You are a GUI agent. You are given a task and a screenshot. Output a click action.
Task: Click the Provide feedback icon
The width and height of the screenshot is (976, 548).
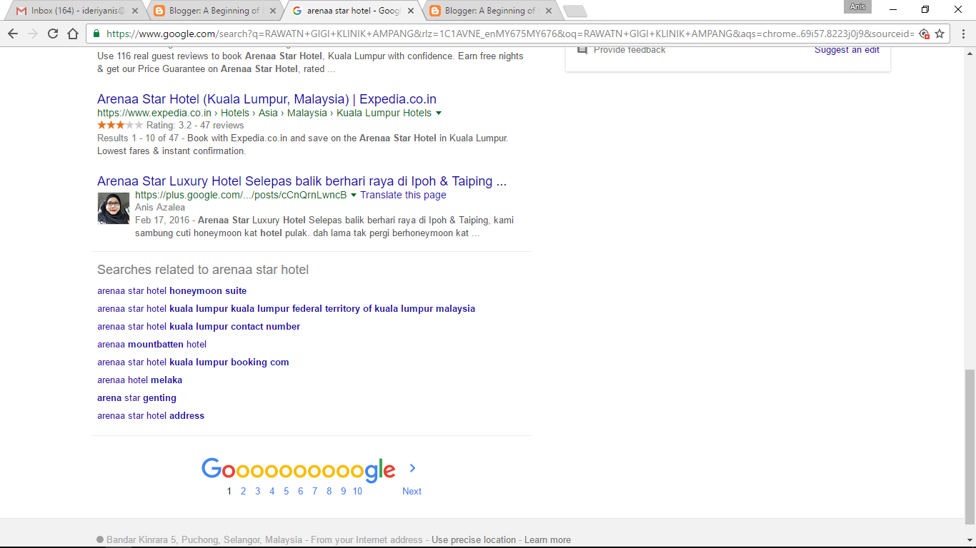coord(582,50)
